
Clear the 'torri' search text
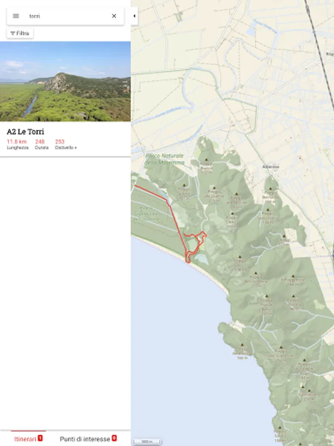tap(114, 16)
